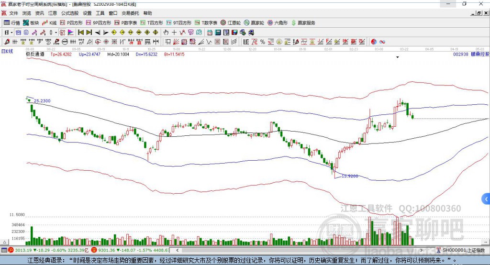Select the circled-crosshair drawing tool

(98, 42)
